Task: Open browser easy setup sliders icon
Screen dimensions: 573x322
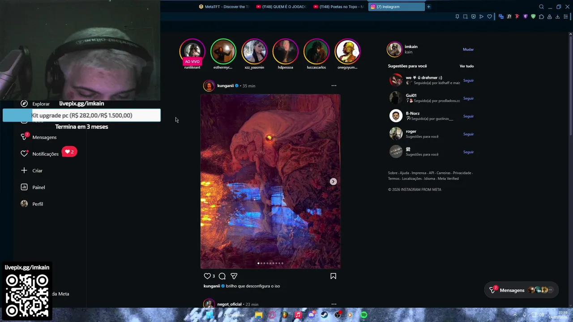Action: click(565, 17)
